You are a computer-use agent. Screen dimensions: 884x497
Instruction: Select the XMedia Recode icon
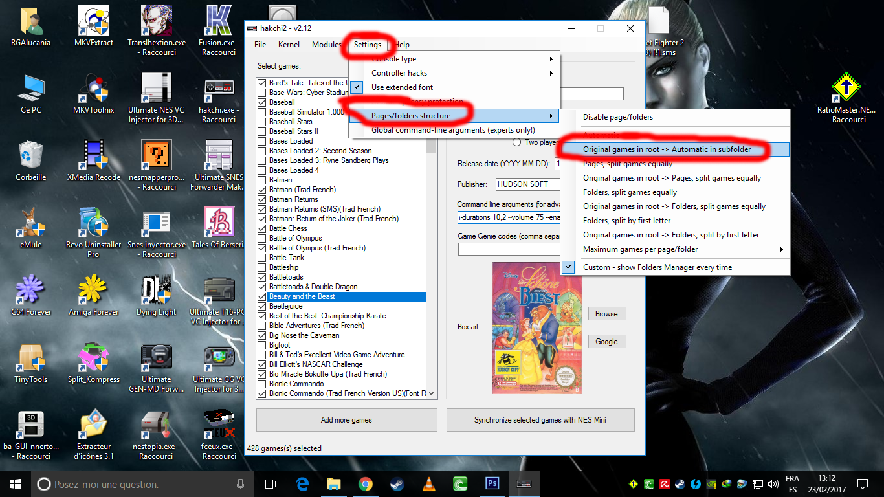(x=93, y=160)
